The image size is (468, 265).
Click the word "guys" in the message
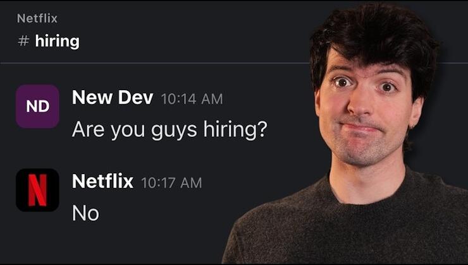(x=174, y=131)
